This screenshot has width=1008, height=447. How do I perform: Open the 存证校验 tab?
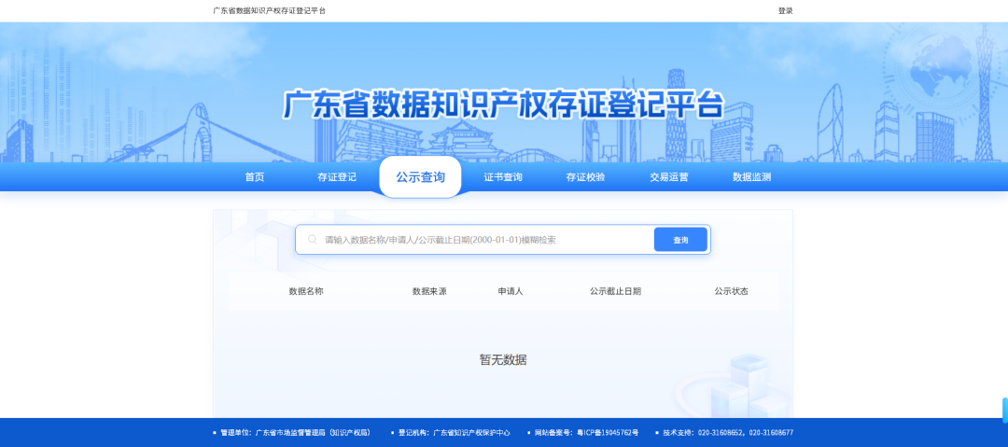click(585, 177)
